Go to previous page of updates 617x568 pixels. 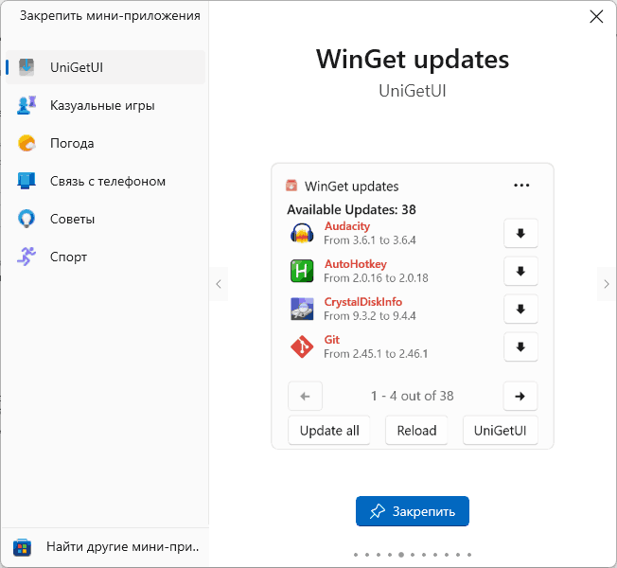pyautogui.click(x=305, y=396)
